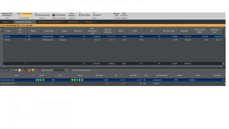Select the OmahaHiLoPL Turbo row
This screenshot has height=129, width=229.
[113, 37]
